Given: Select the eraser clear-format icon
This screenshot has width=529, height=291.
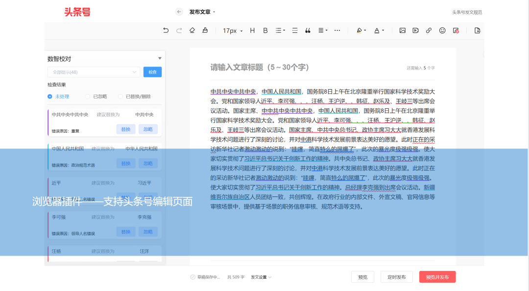Looking at the screenshot, I should (192, 30).
